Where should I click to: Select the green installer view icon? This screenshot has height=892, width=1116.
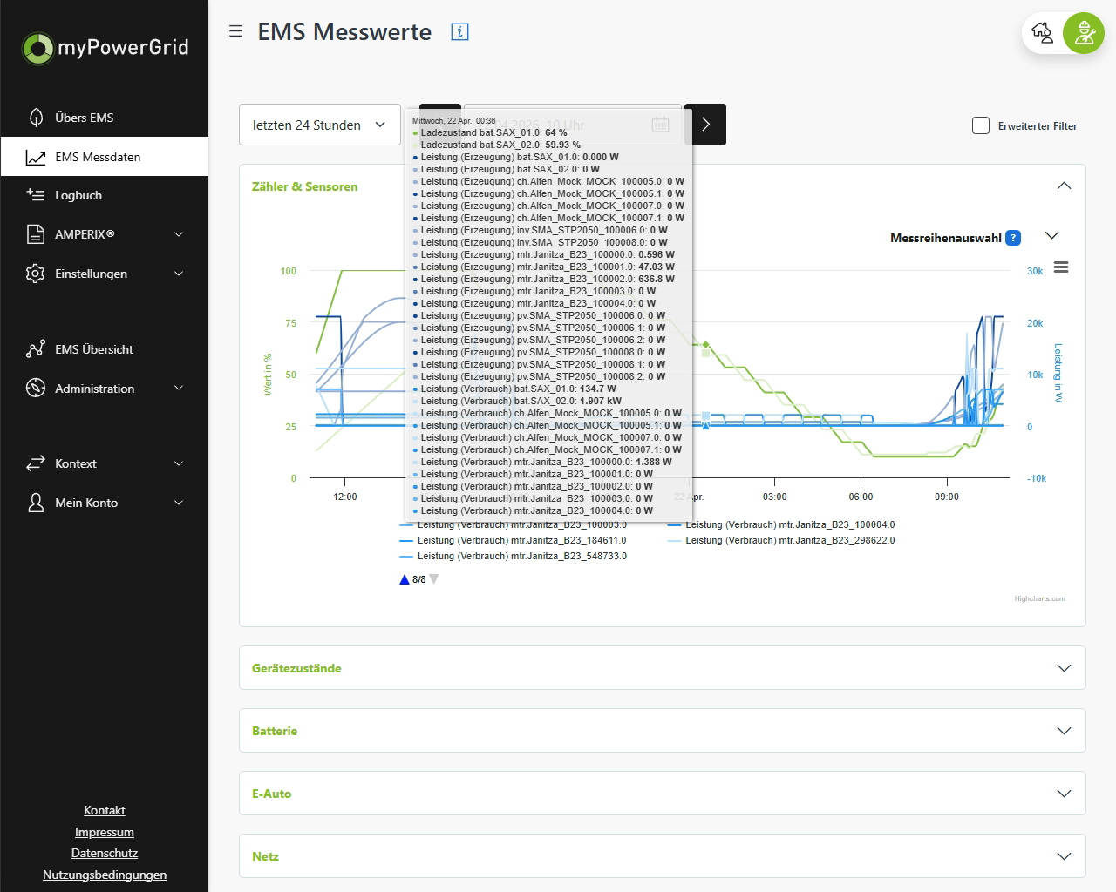tap(1084, 33)
